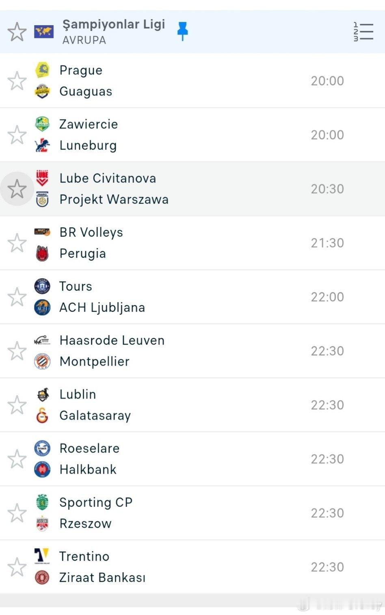The height and width of the screenshot is (615, 385).
Task: Click the Lube Civitanova team logo
Action: point(42,178)
